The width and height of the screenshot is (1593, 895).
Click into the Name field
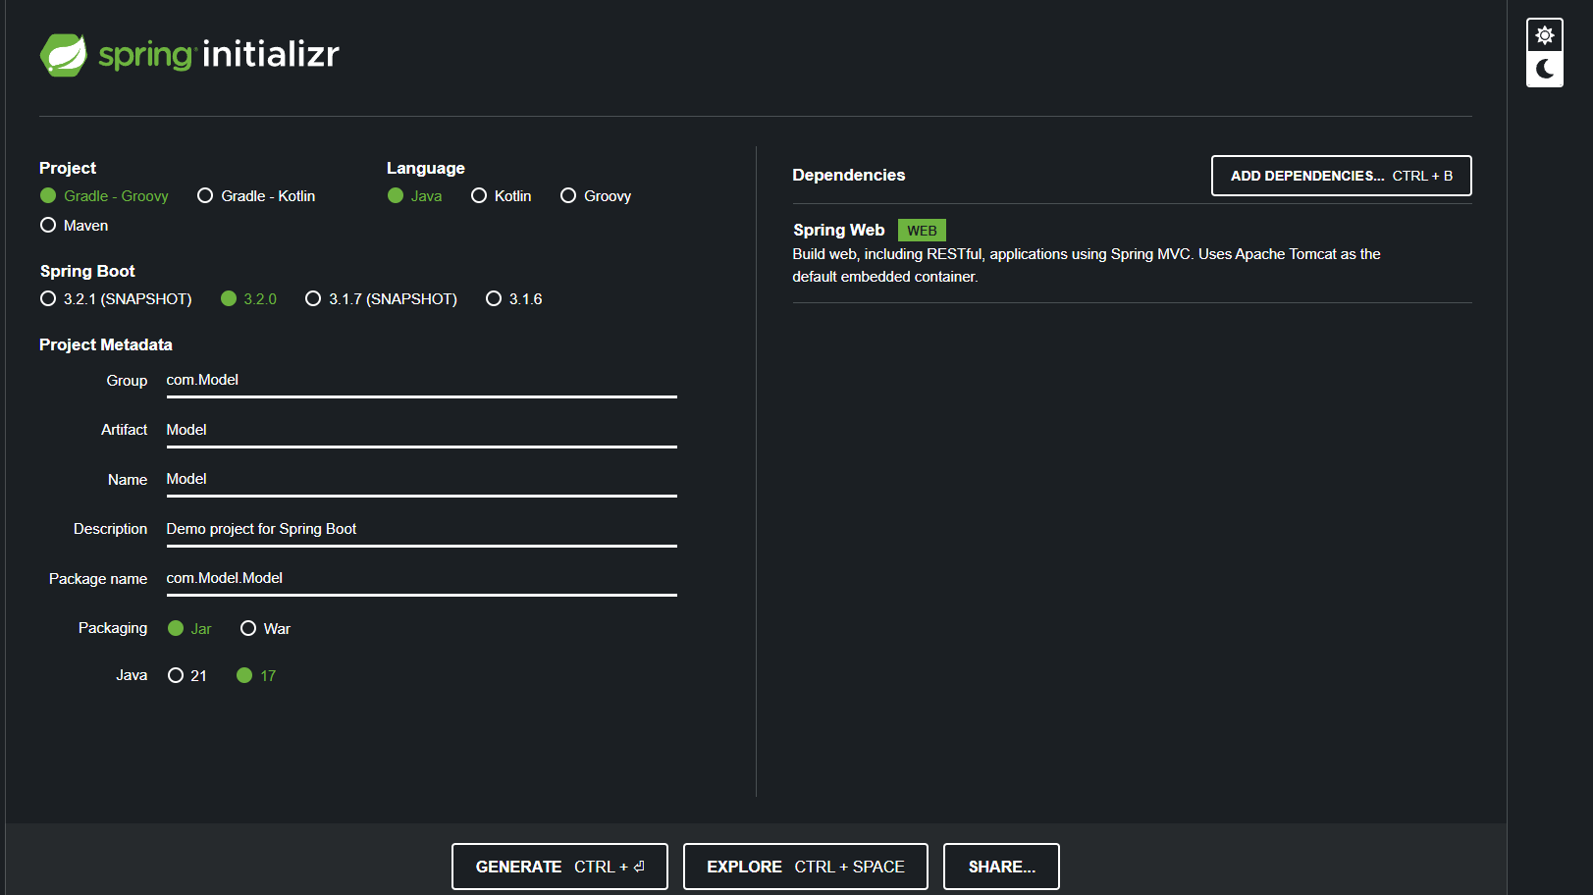[422, 480]
